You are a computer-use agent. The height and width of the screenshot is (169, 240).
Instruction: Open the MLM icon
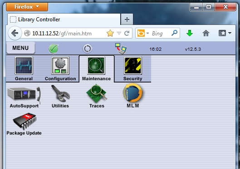click(133, 96)
